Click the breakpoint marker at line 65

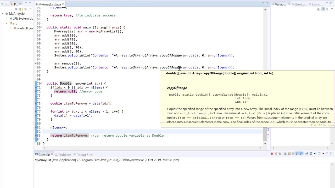pyautogui.click(x=36, y=63)
